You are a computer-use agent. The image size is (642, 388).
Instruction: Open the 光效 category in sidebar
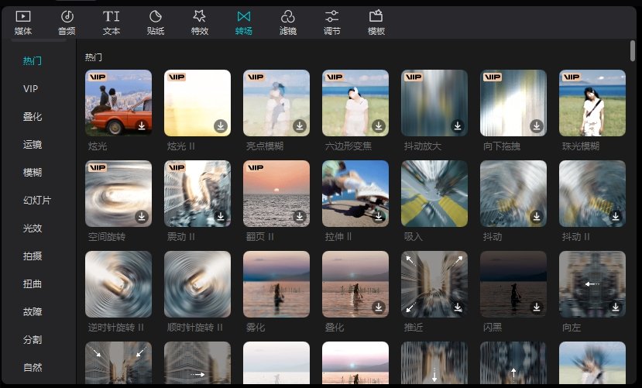[33, 228]
